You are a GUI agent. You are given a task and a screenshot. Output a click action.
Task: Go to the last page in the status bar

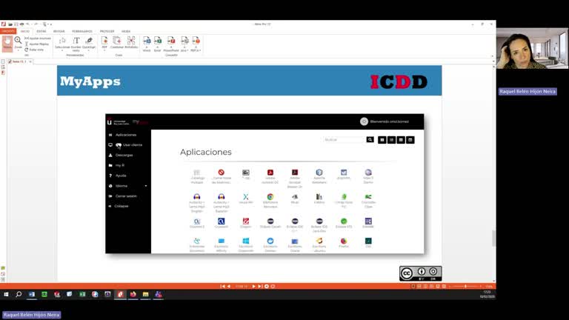[x=260, y=286]
